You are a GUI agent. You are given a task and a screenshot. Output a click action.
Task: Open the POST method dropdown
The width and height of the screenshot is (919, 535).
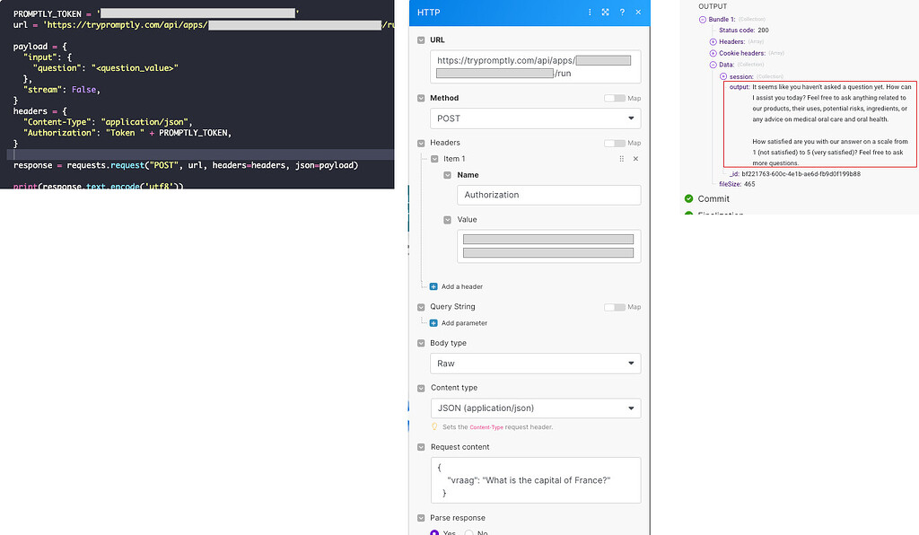click(535, 118)
